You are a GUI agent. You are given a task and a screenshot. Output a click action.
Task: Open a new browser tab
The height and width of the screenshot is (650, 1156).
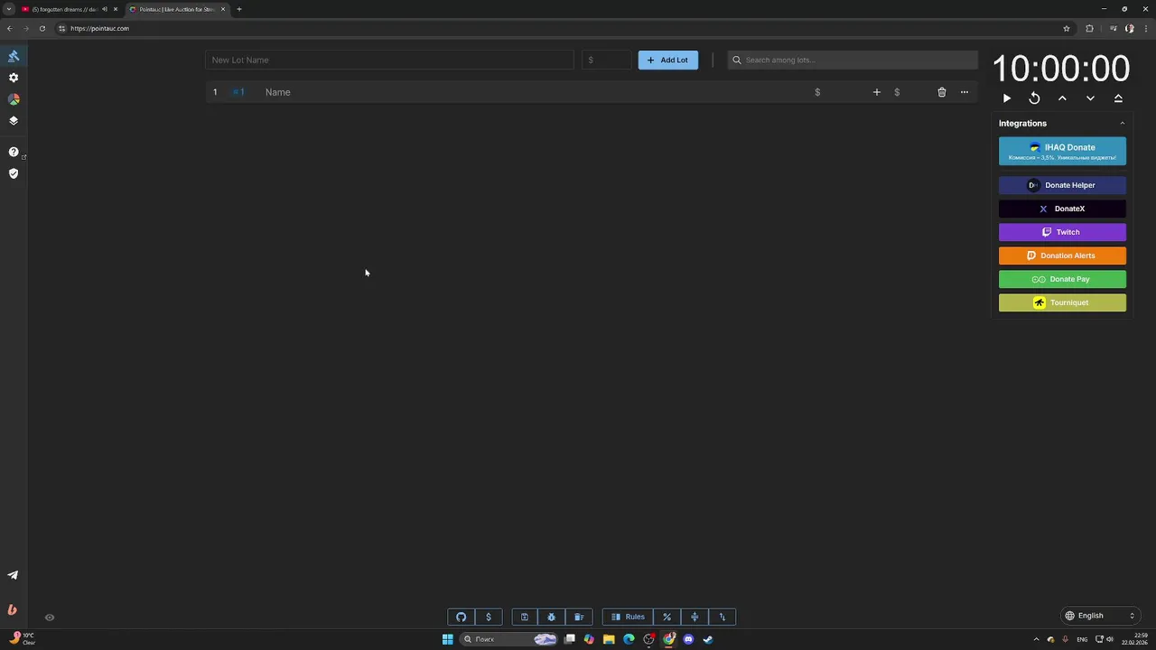(x=239, y=9)
